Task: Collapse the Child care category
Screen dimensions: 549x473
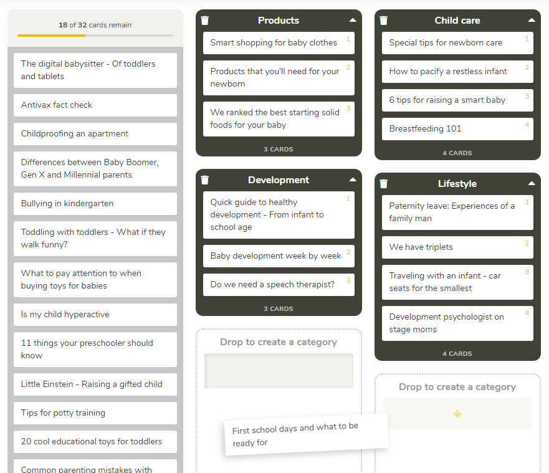Action: click(x=532, y=21)
